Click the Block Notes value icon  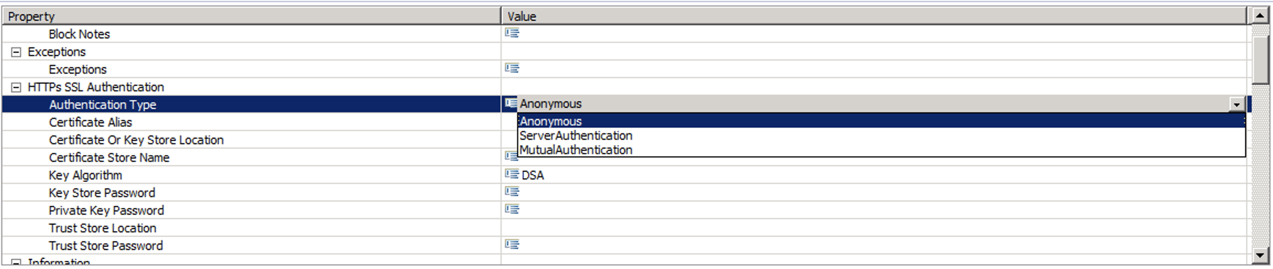[x=512, y=33]
